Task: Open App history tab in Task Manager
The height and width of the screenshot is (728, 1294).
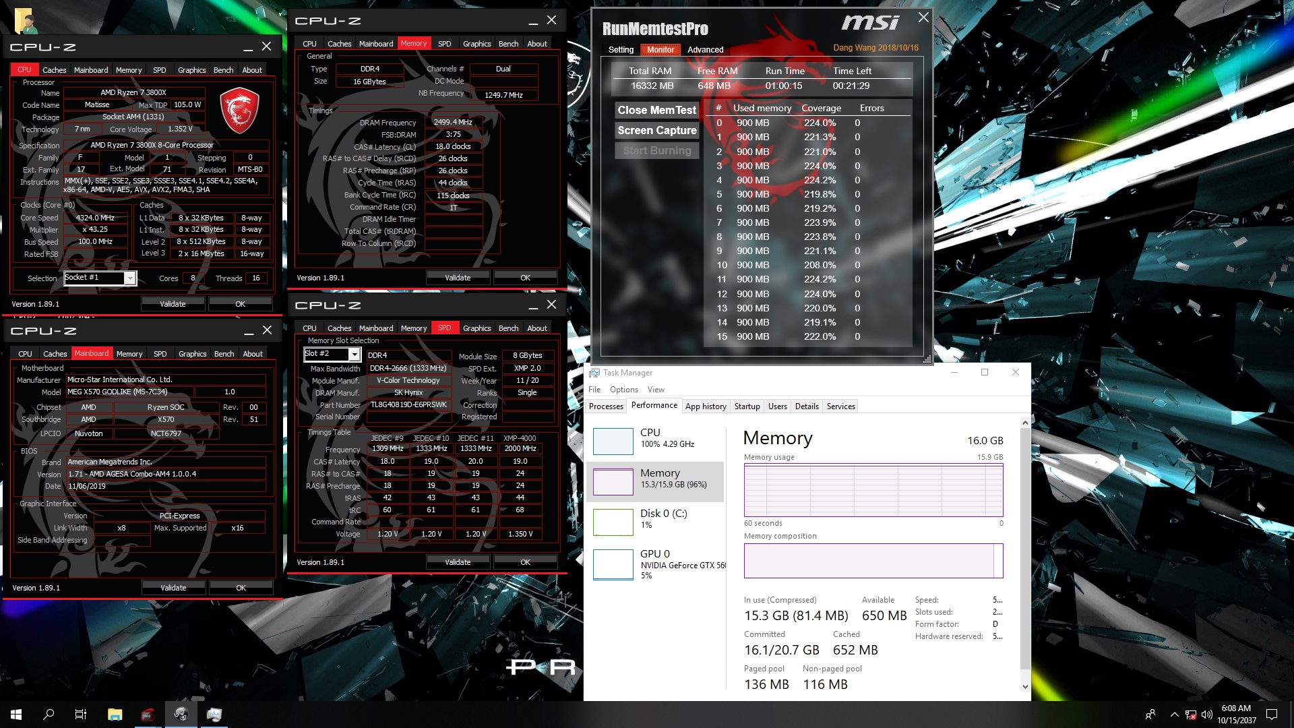Action: point(706,406)
